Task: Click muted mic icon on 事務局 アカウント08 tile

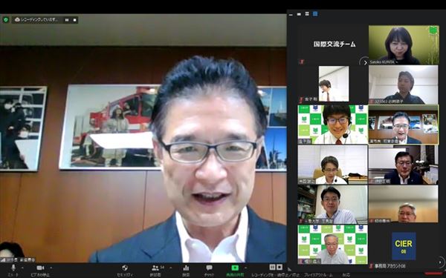Action: 371,266
